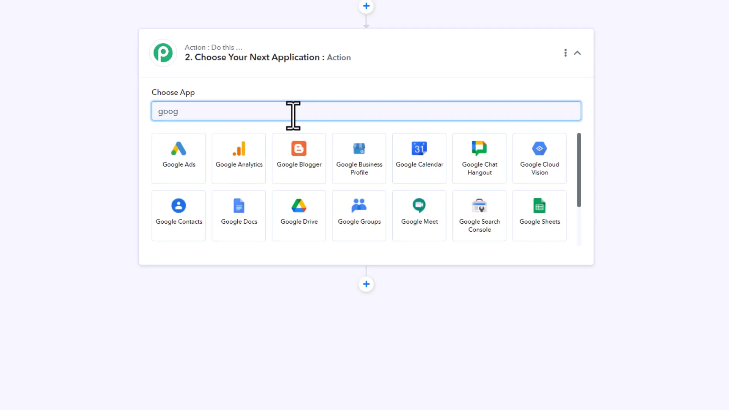Image resolution: width=729 pixels, height=410 pixels.
Task: Select Google Business Profile
Action: tap(359, 158)
